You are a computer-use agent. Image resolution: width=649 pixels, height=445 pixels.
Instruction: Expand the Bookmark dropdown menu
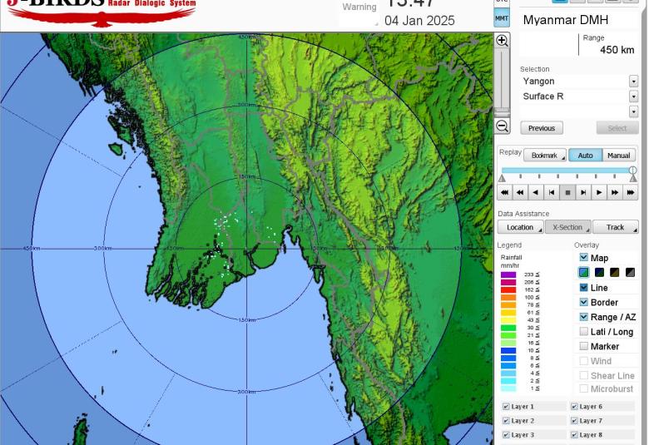tap(545, 156)
